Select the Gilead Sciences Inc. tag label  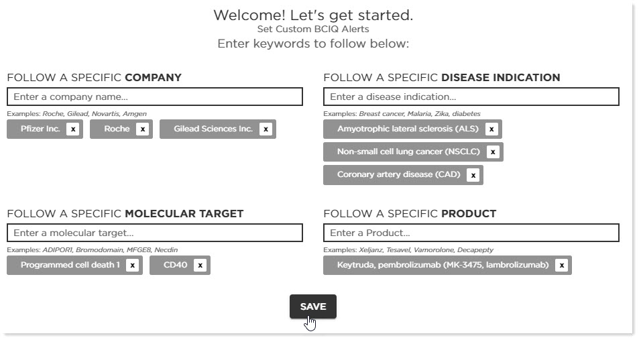point(213,129)
